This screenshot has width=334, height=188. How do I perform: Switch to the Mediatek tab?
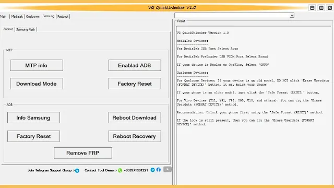(17, 16)
